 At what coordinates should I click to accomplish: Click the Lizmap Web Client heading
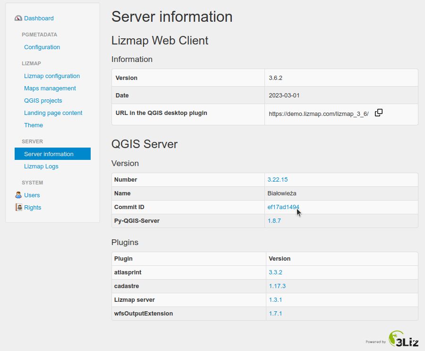click(x=160, y=41)
